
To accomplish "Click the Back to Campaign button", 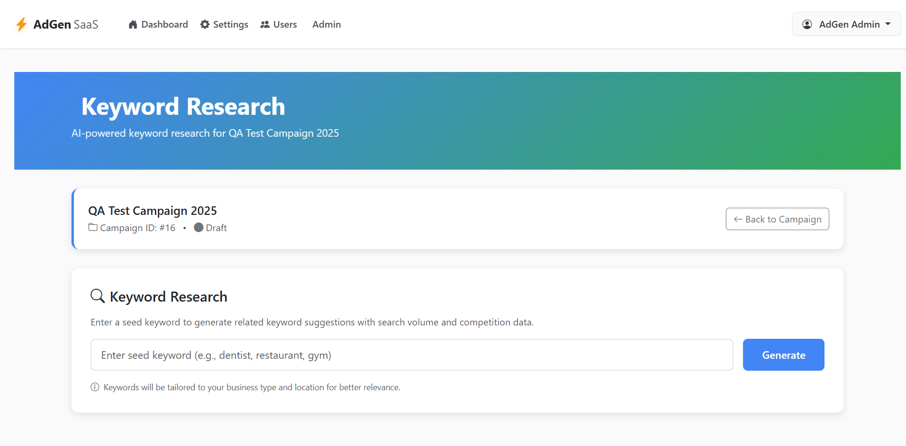I will pyautogui.click(x=777, y=219).
